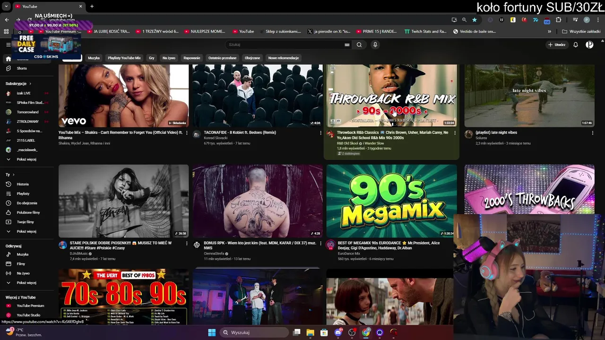Open options for Throwback R&B Classics video

455,133
